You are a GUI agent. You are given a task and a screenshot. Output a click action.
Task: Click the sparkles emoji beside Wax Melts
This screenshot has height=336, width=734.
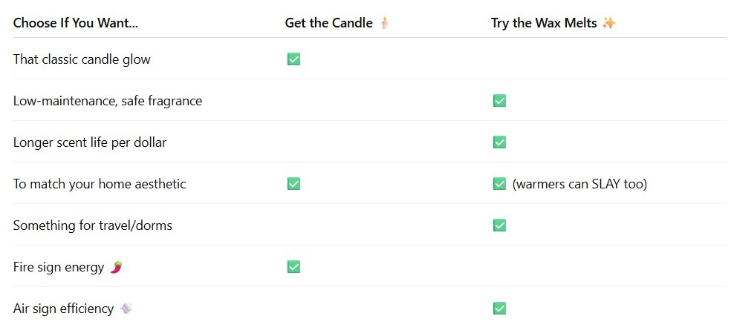click(x=608, y=23)
